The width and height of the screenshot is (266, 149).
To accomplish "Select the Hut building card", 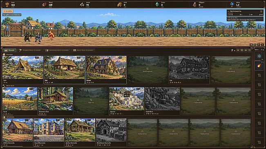I will pyautogui.click(x=64, y=70).
